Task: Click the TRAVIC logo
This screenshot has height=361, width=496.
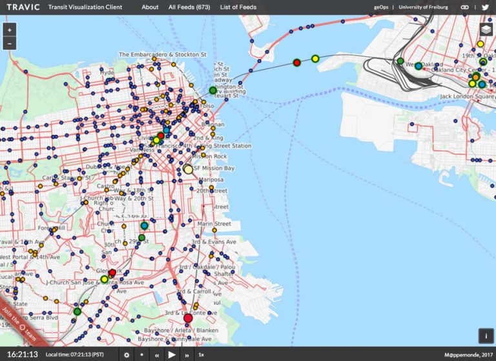Action: [x=23, y=7]
